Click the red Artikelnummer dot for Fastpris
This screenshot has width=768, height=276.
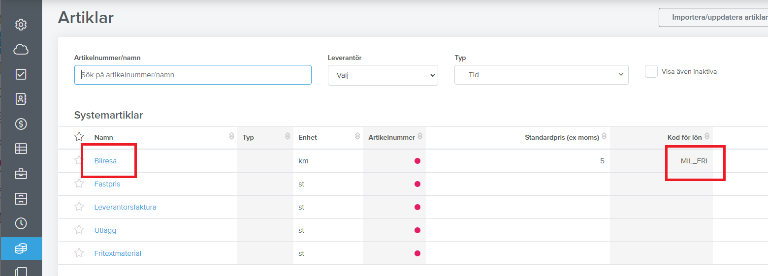point(417,184)
